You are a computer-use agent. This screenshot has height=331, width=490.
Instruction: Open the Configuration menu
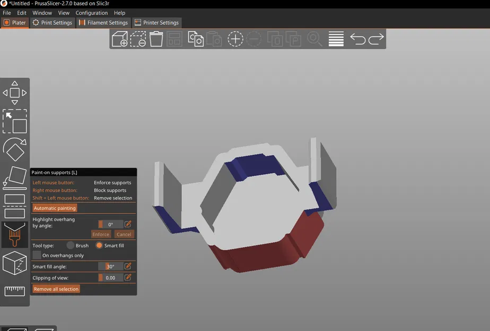point(92,13)
